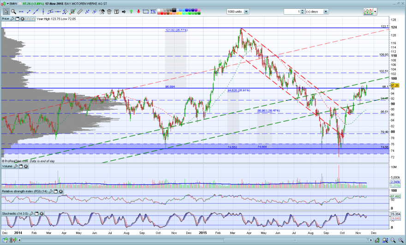406x245 pixels.
Task: Zoom out using bottom-right magnifier minus
Action: coord(393,240)
